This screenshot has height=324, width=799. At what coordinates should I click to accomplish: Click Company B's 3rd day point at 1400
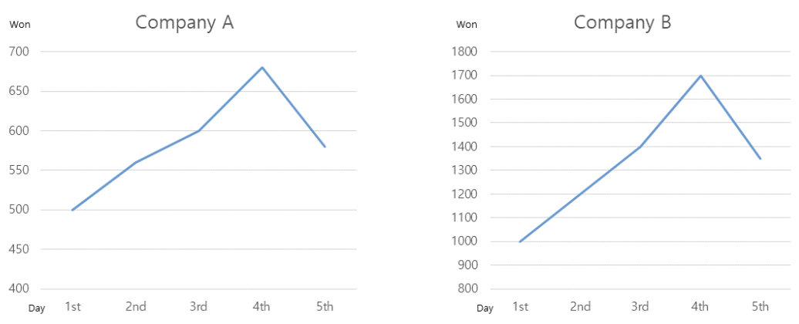point(640,147)
